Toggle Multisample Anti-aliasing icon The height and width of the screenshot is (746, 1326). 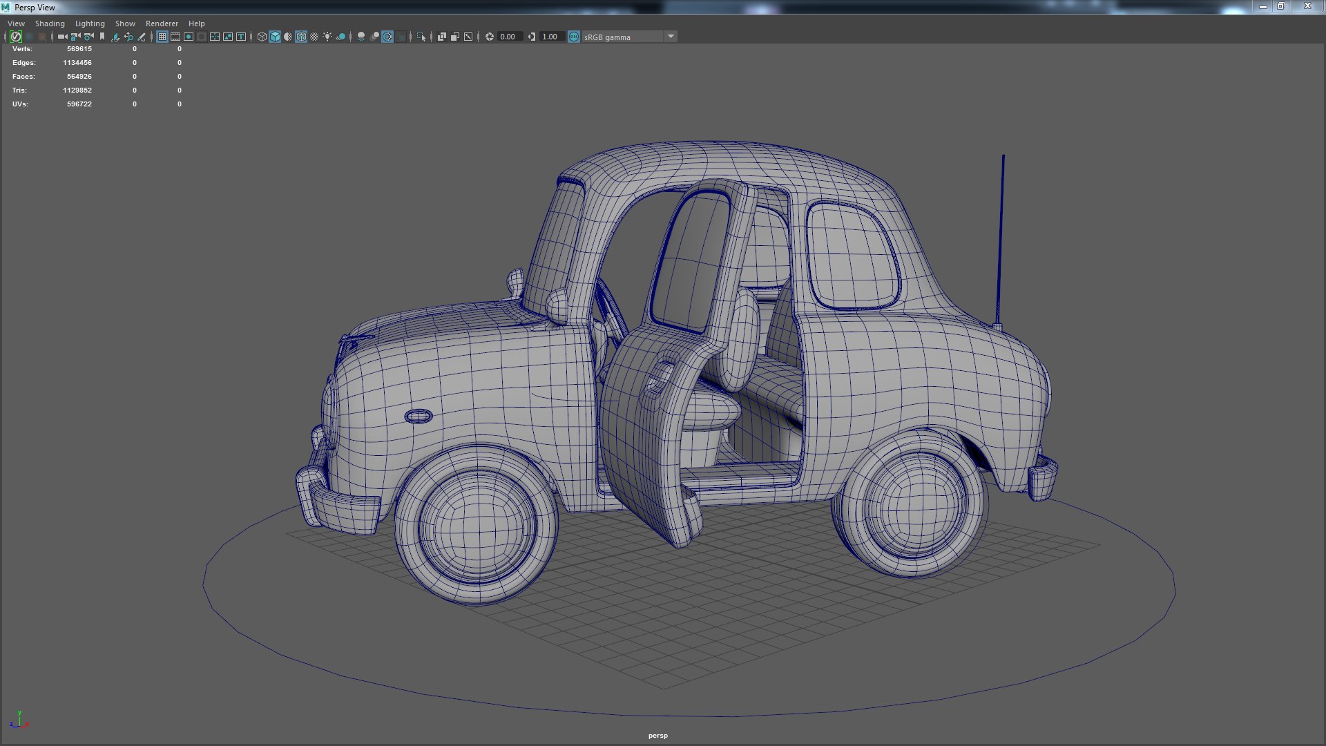point(387,37)
